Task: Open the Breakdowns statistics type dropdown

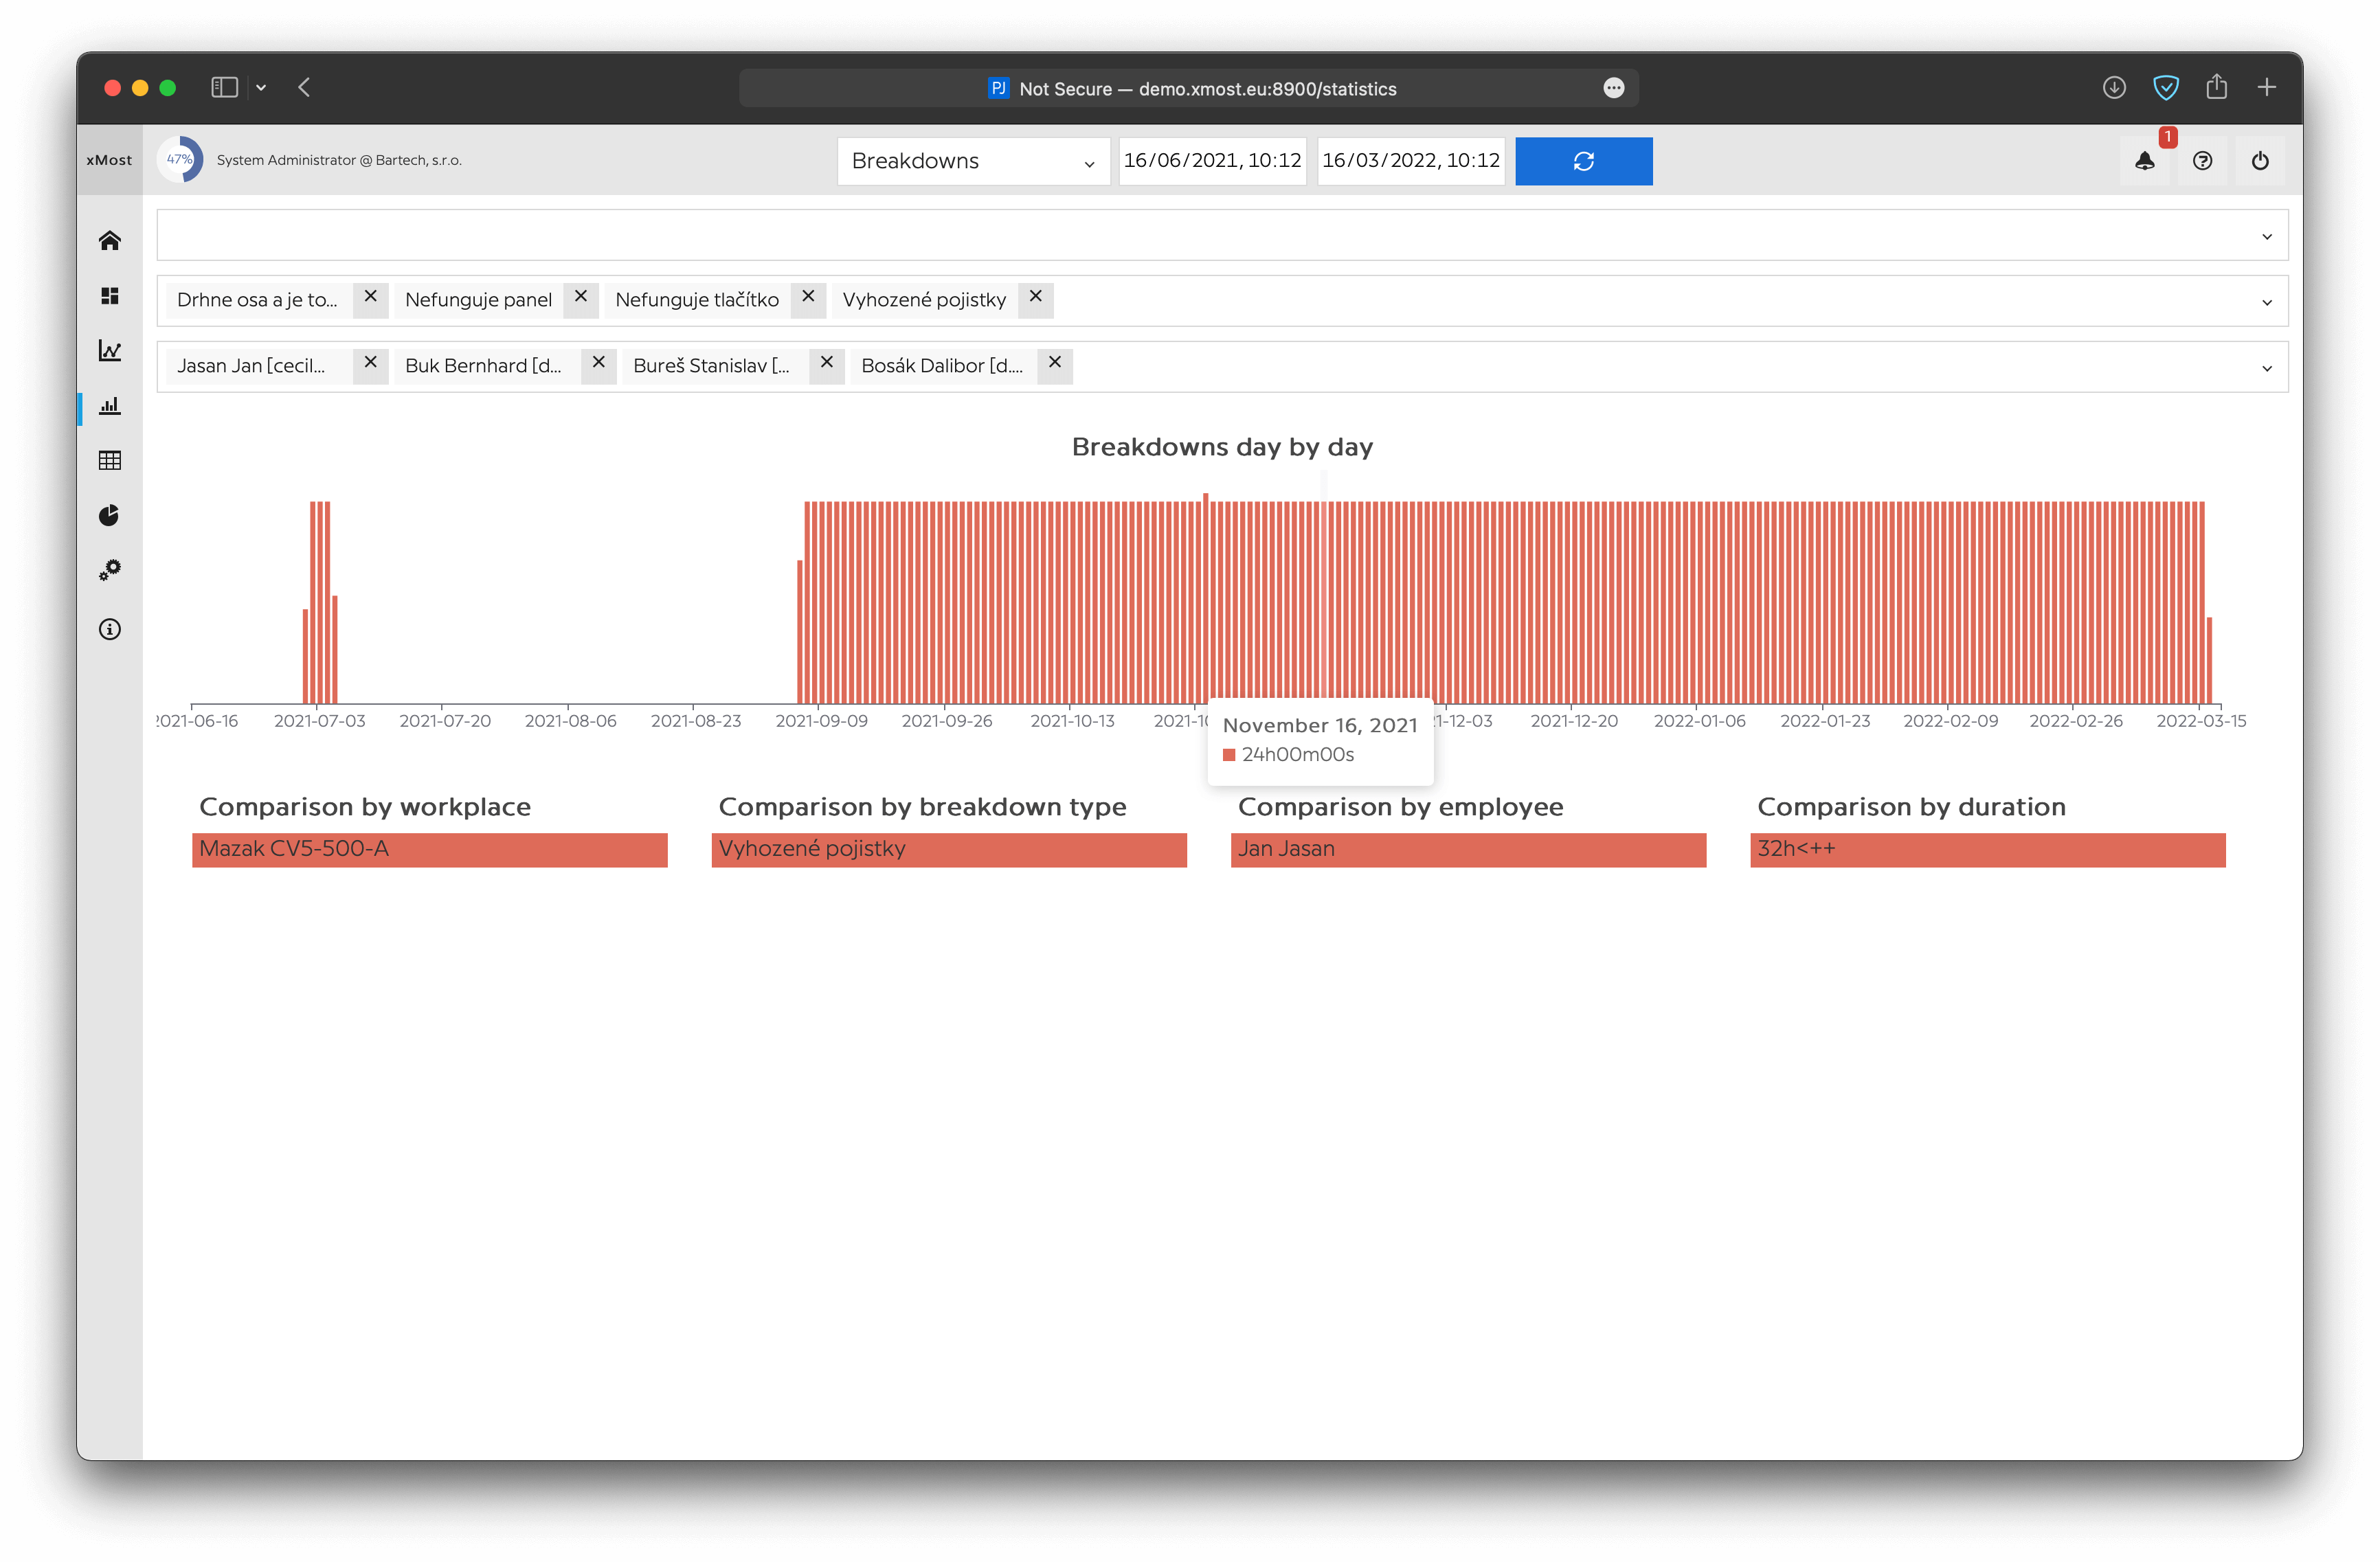Action: [973, 161]
